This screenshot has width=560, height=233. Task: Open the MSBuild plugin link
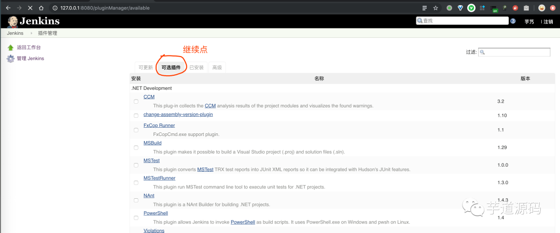pyautogui.click(x=152, y=143)
